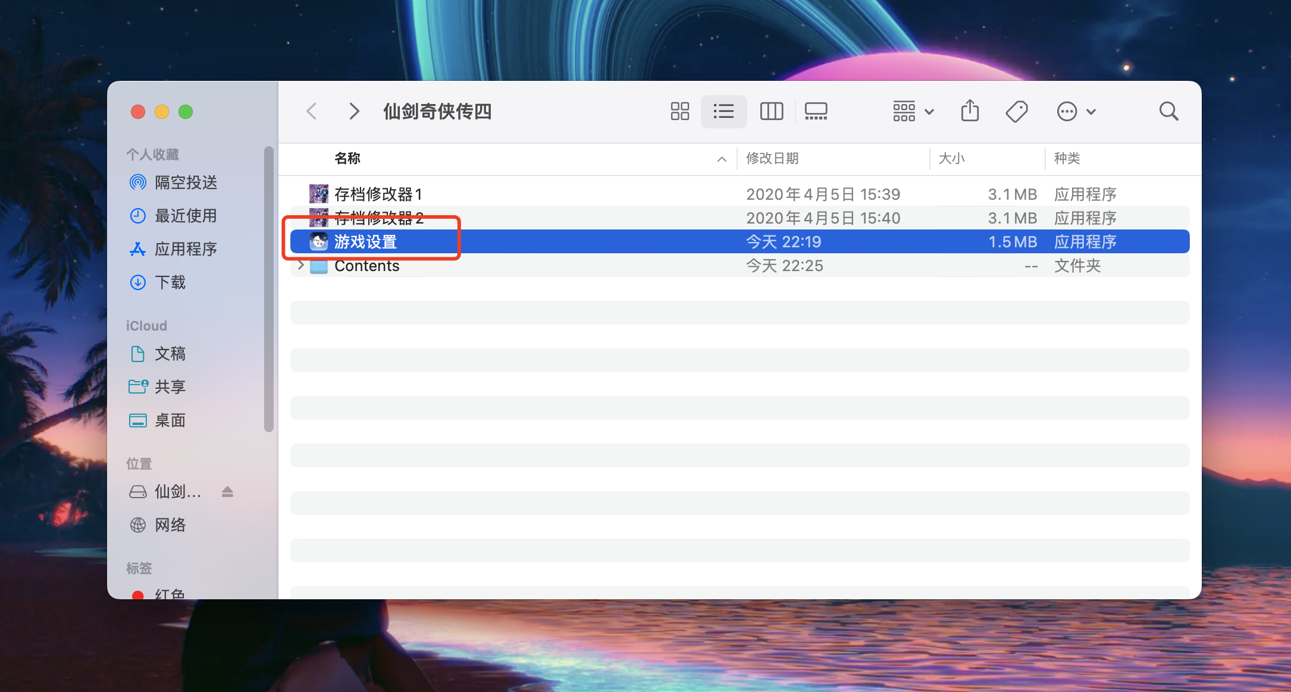Select the 仙剑… disk in the sidebar
The image size is (1291, 692).
click(x=167, y=492)
